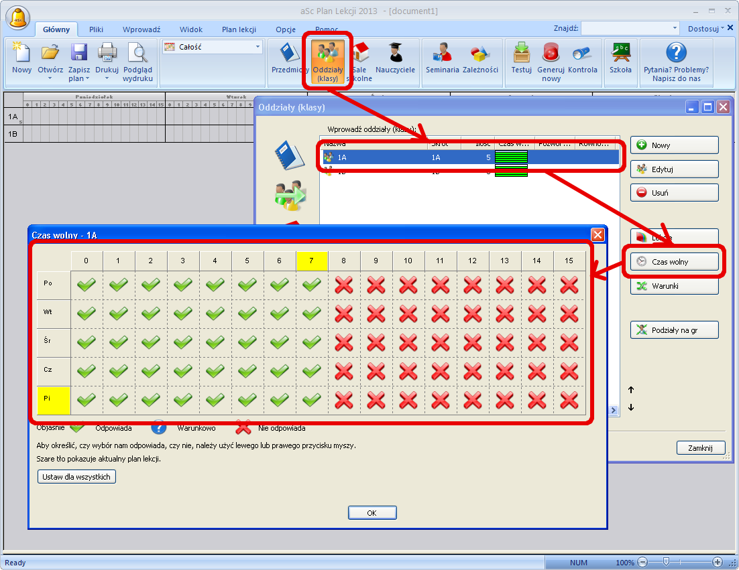Expand the Całość view dropdown

click(x=258, y=47)
